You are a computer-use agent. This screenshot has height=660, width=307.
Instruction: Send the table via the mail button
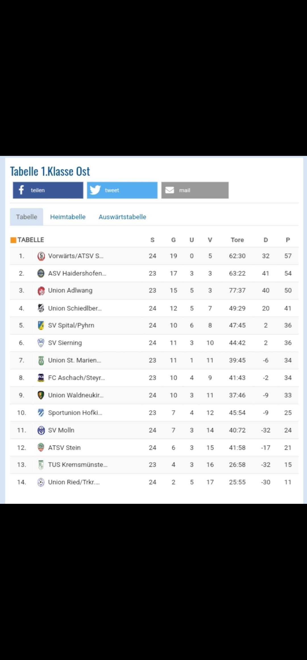tap(195, 190)
